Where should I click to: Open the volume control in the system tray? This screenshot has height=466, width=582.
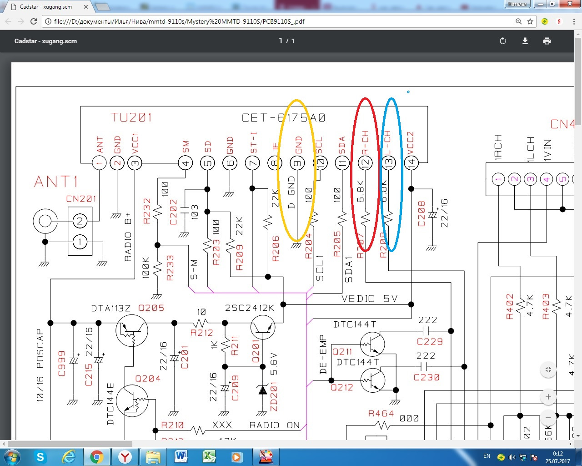pos(512,457)
